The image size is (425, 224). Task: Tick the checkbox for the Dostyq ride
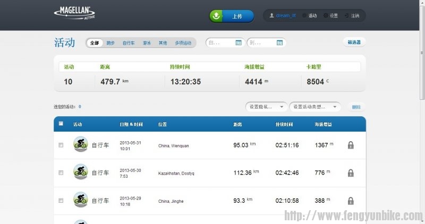61,173
